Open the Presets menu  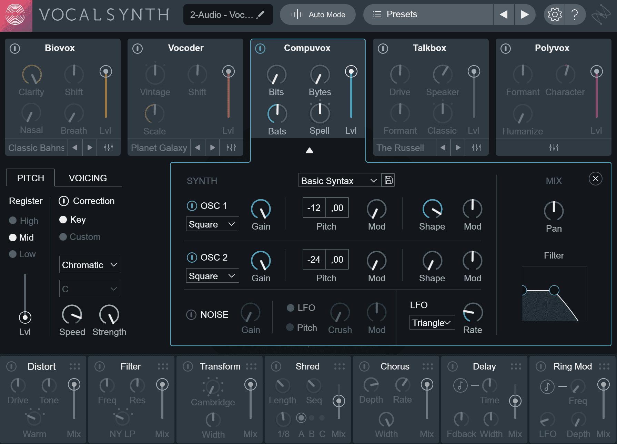pos(428,14)
